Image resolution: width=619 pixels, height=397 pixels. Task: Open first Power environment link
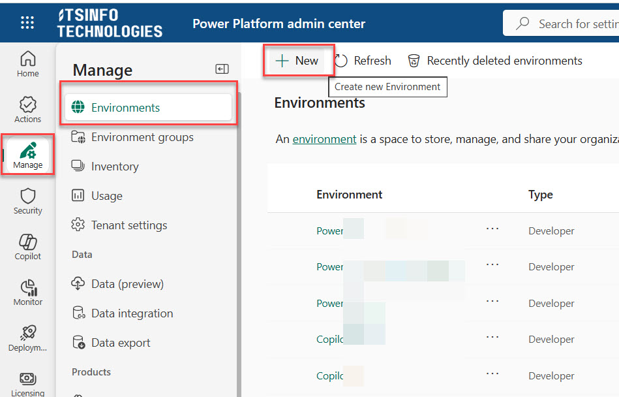point(329,230)
